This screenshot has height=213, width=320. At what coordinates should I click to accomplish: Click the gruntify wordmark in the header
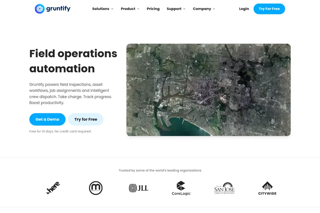tap(58, 9)
